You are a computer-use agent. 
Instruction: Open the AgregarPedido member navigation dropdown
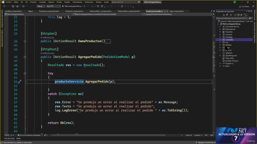tap(177, 14)
